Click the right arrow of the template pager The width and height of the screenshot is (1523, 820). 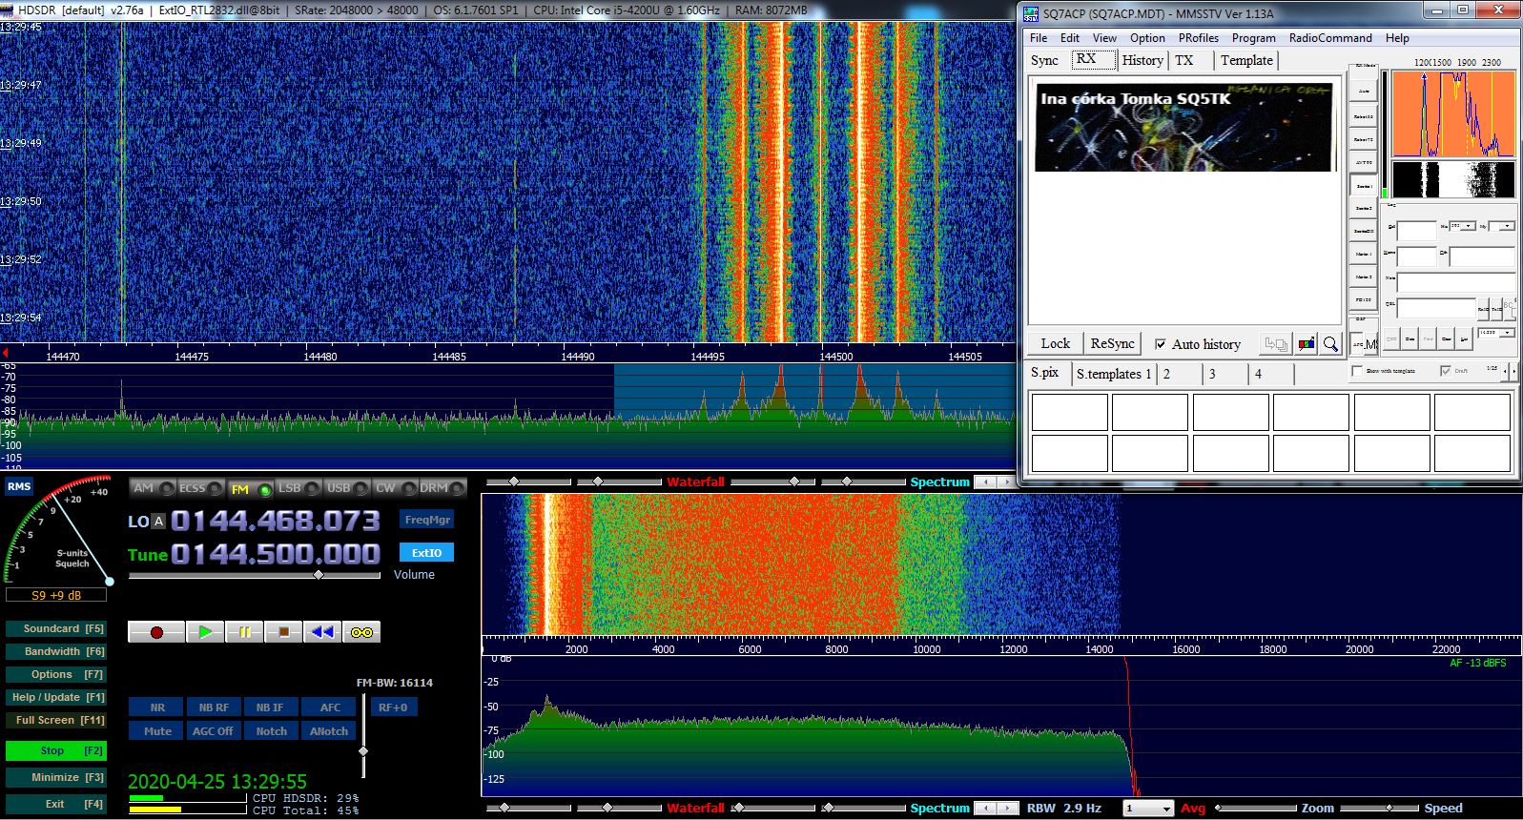(1514, 371)
